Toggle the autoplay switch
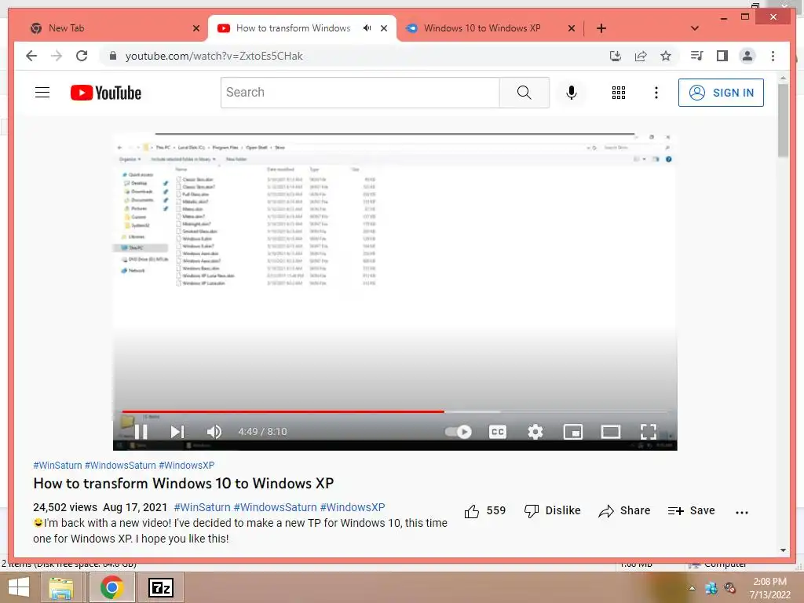 458,432
